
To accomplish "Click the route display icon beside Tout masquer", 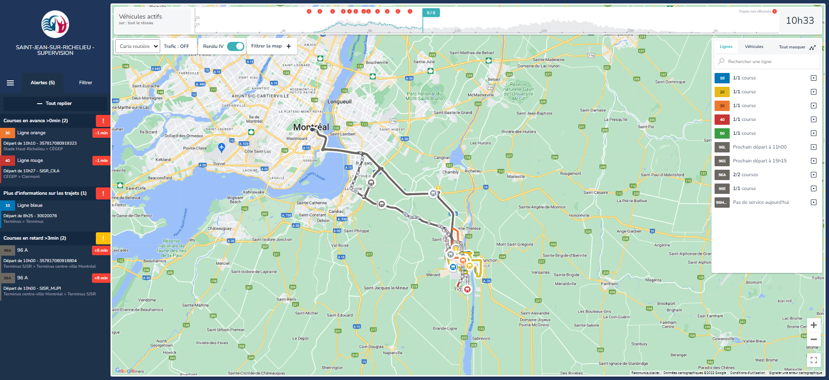I will pos(813,47).
